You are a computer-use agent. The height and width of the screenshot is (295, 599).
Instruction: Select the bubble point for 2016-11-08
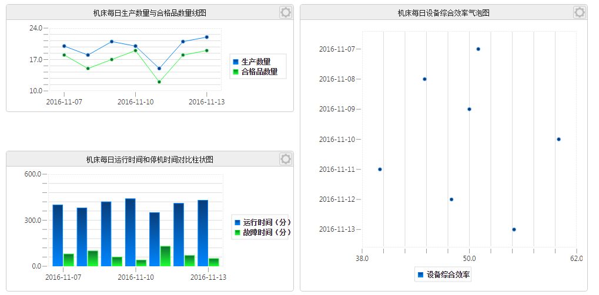pyautogui.click(x=424, y=79)
